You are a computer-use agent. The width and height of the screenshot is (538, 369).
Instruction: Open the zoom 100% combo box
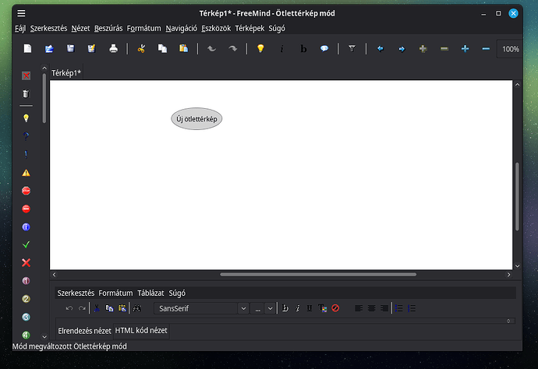[x=510, y=49]
